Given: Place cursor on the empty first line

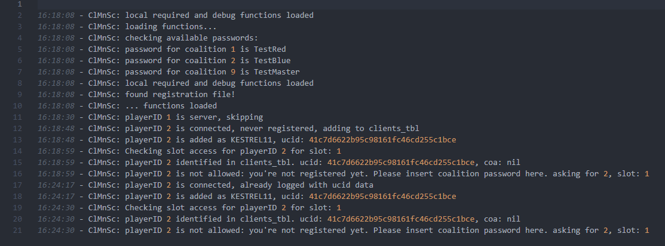Looking at the screenshot, I should click(351, 4).
